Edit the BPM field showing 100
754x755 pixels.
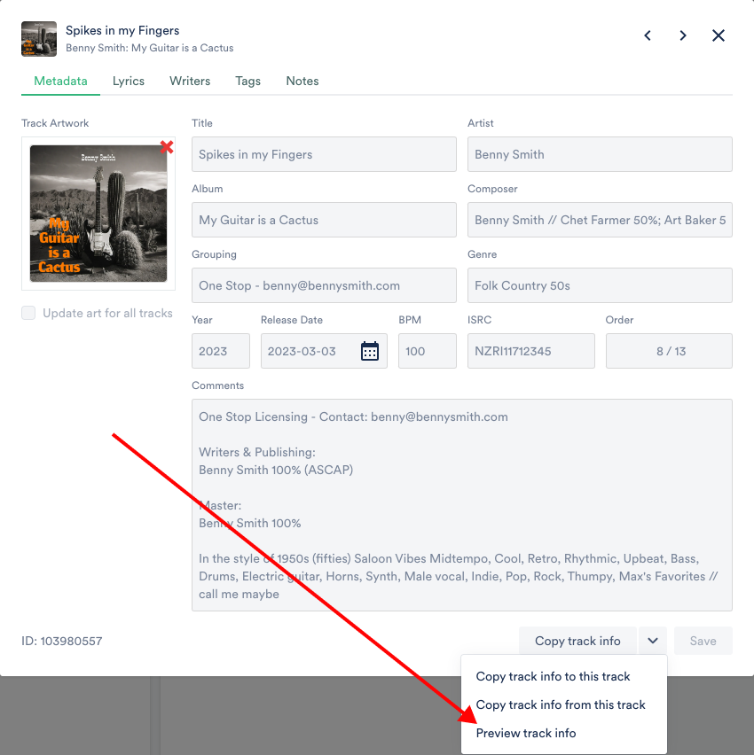(428, 351)
